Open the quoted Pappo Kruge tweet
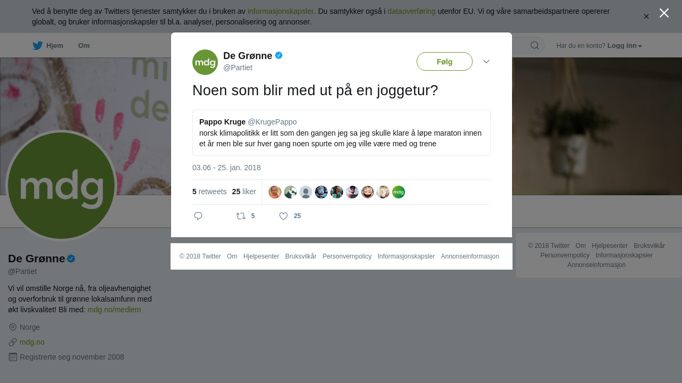Screen dimensions: 682x383 point(342,133)
